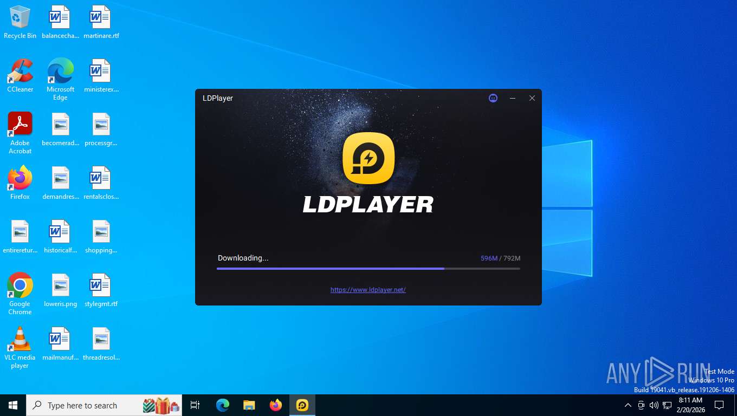Minimize the LDPlayer installer window

click(513, 98)
